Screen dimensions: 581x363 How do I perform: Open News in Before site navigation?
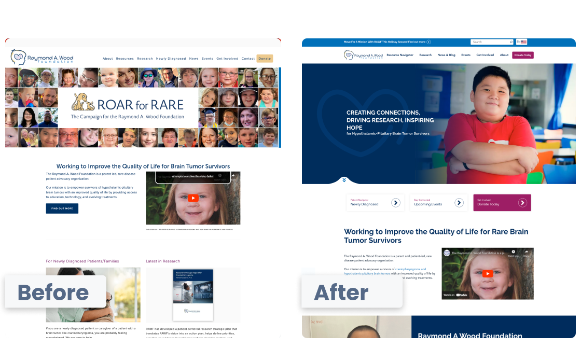pos(194,59)
